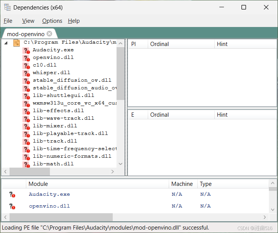Click the error icon beside whisper.dll

[26, 73]
